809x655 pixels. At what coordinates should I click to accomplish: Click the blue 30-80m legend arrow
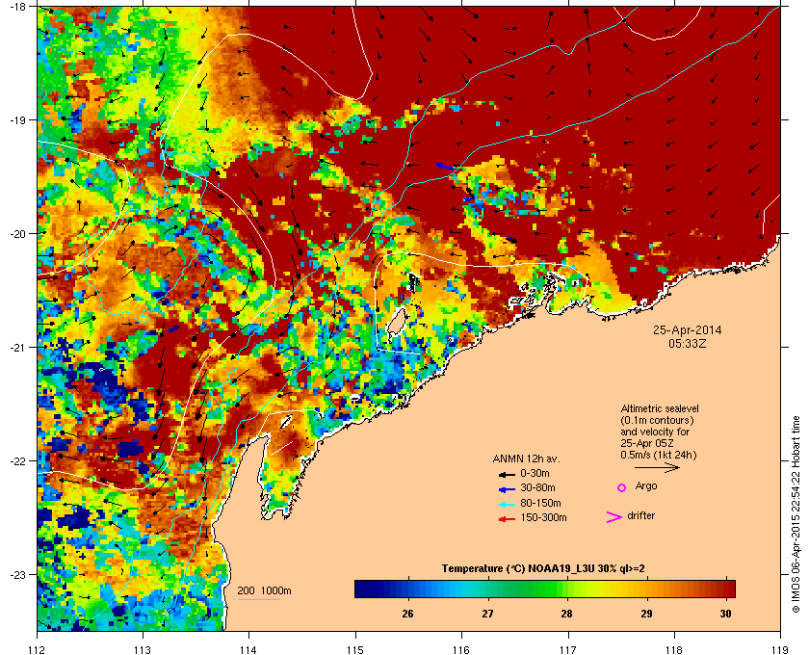[507, 489]
